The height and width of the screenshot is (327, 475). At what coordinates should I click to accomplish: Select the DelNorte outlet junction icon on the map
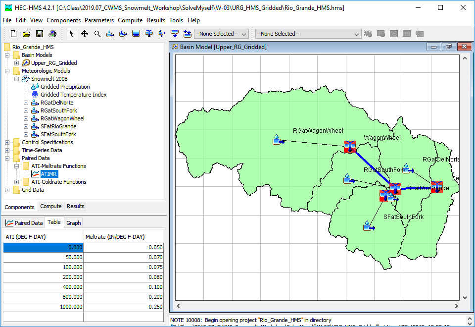coord(436,187)
